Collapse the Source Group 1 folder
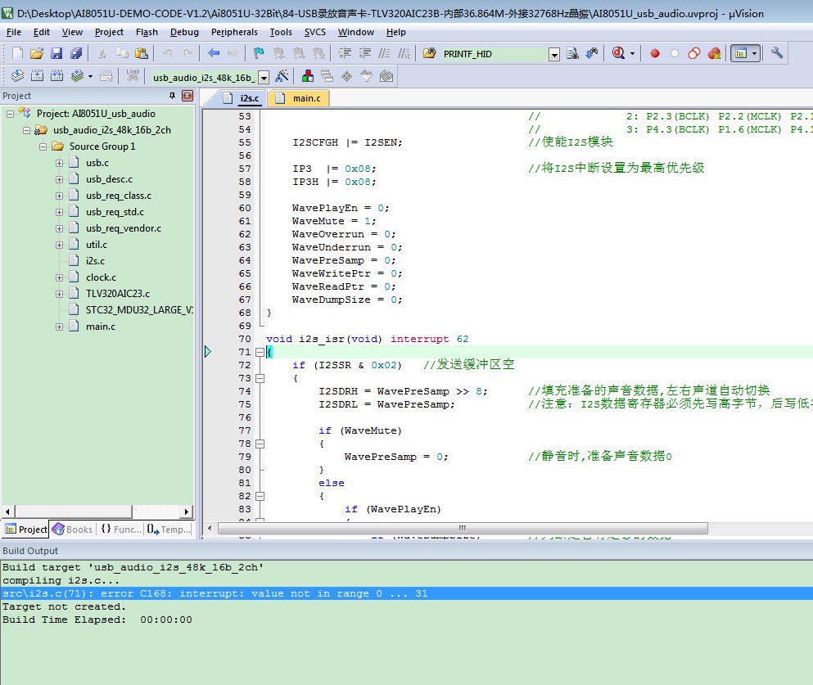This screenshot has width=813, height=685. coord(43,146)
